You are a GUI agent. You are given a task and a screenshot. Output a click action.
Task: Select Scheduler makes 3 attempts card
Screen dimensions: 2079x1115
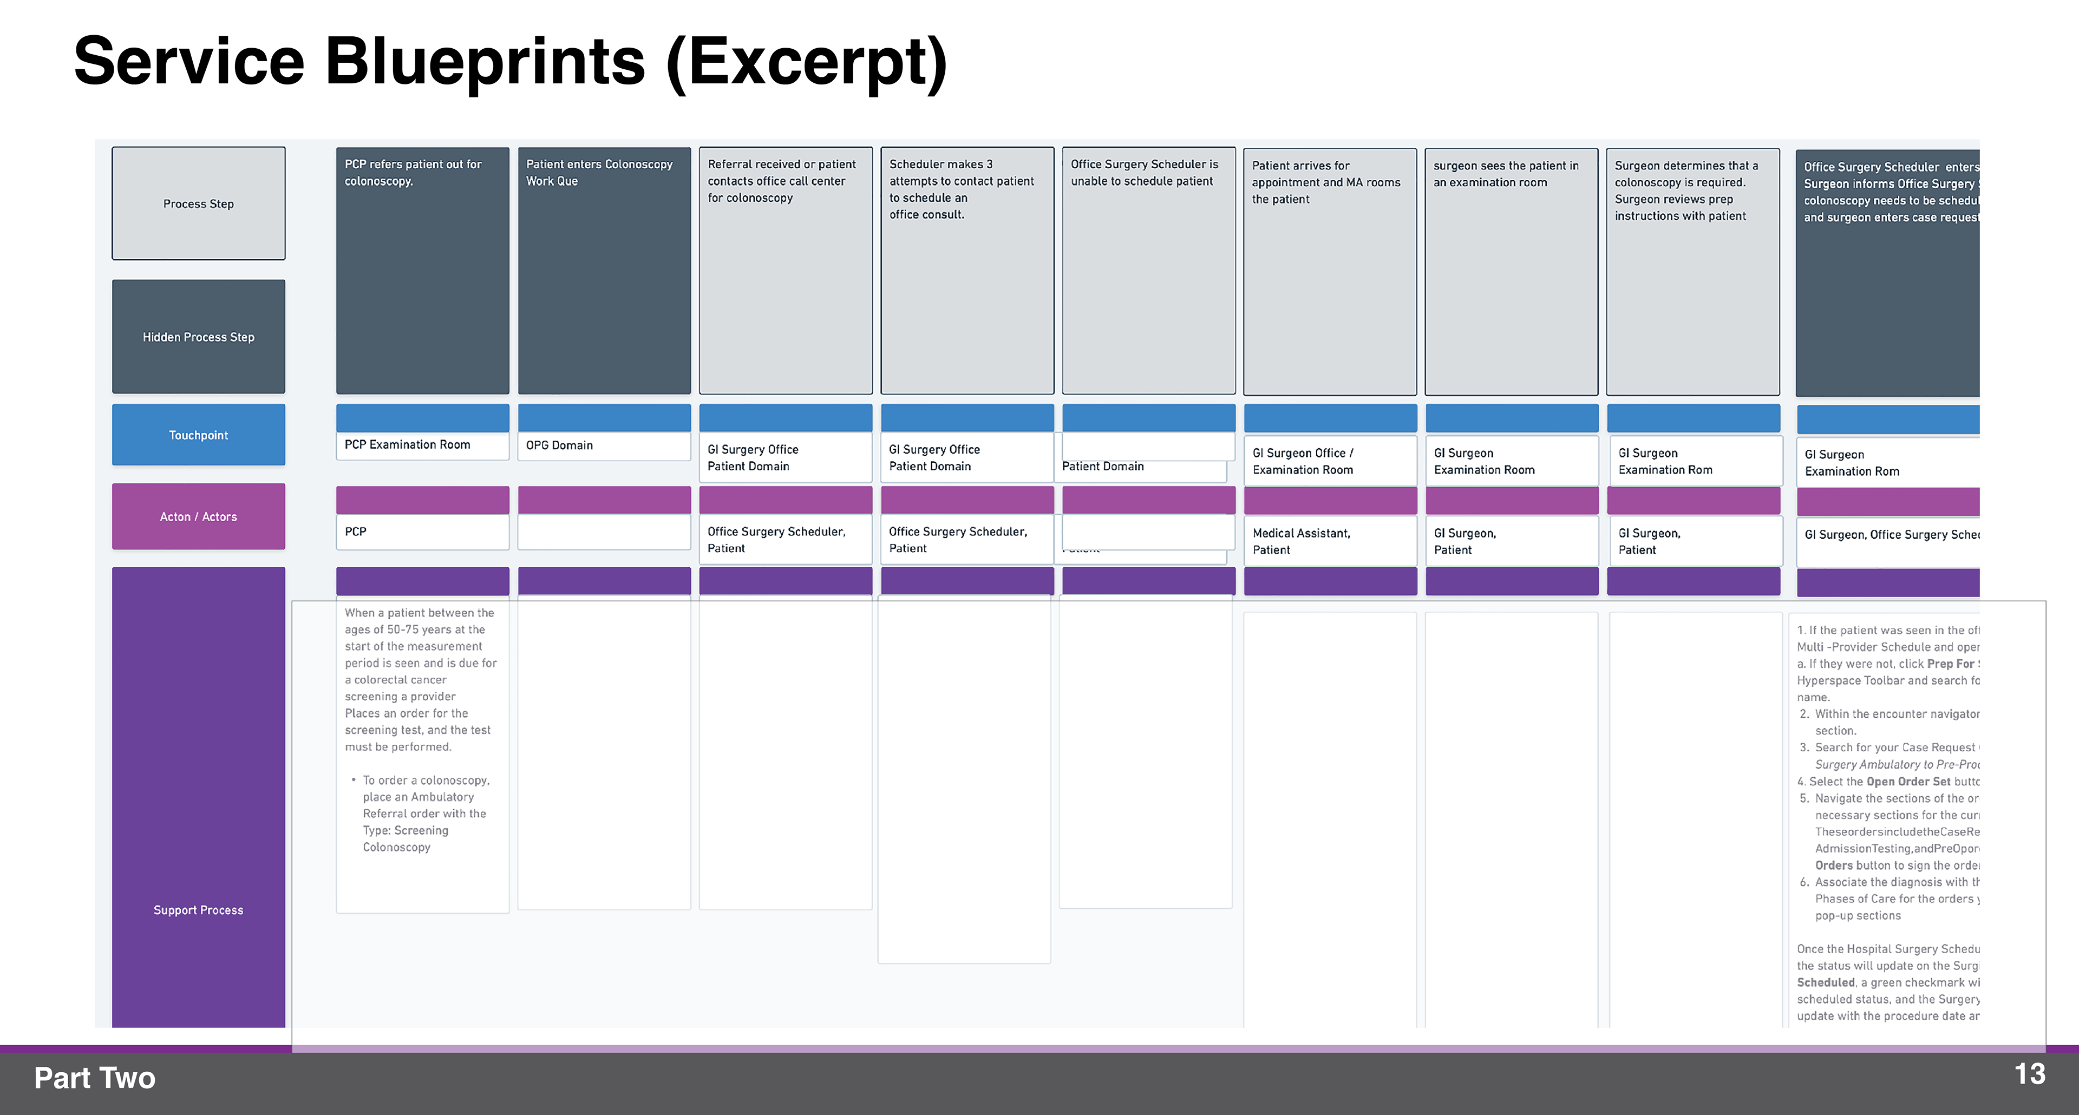967,270
